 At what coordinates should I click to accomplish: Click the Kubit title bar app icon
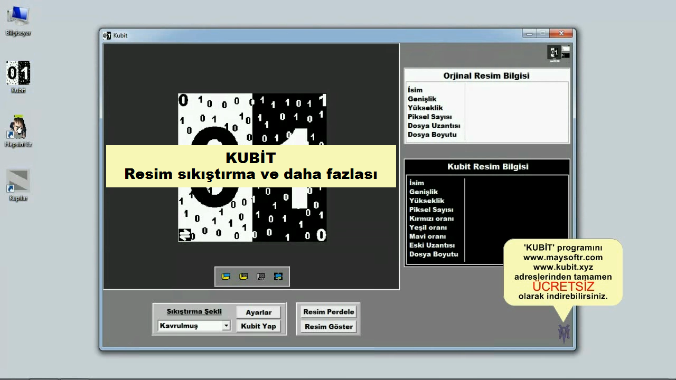(107, 35)
